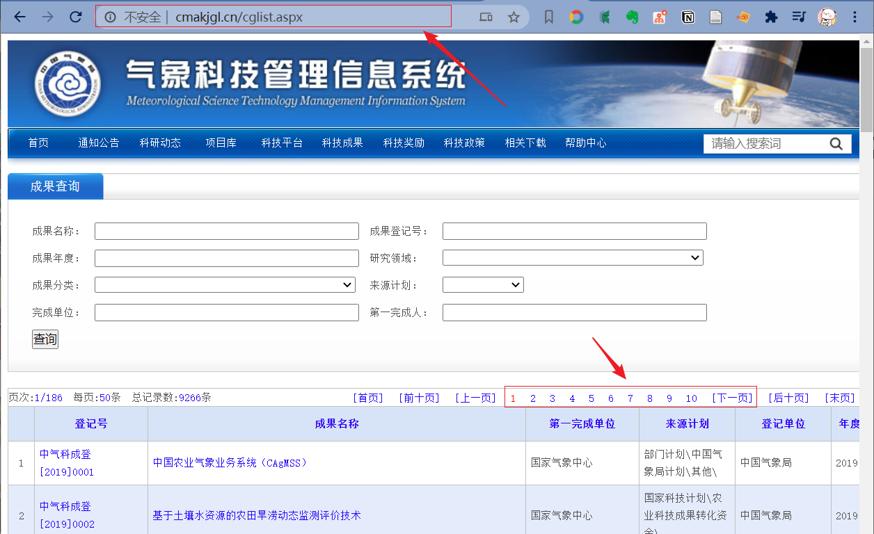Go to the next page via 下一页
874x534 pixels.
coord(732,398)
